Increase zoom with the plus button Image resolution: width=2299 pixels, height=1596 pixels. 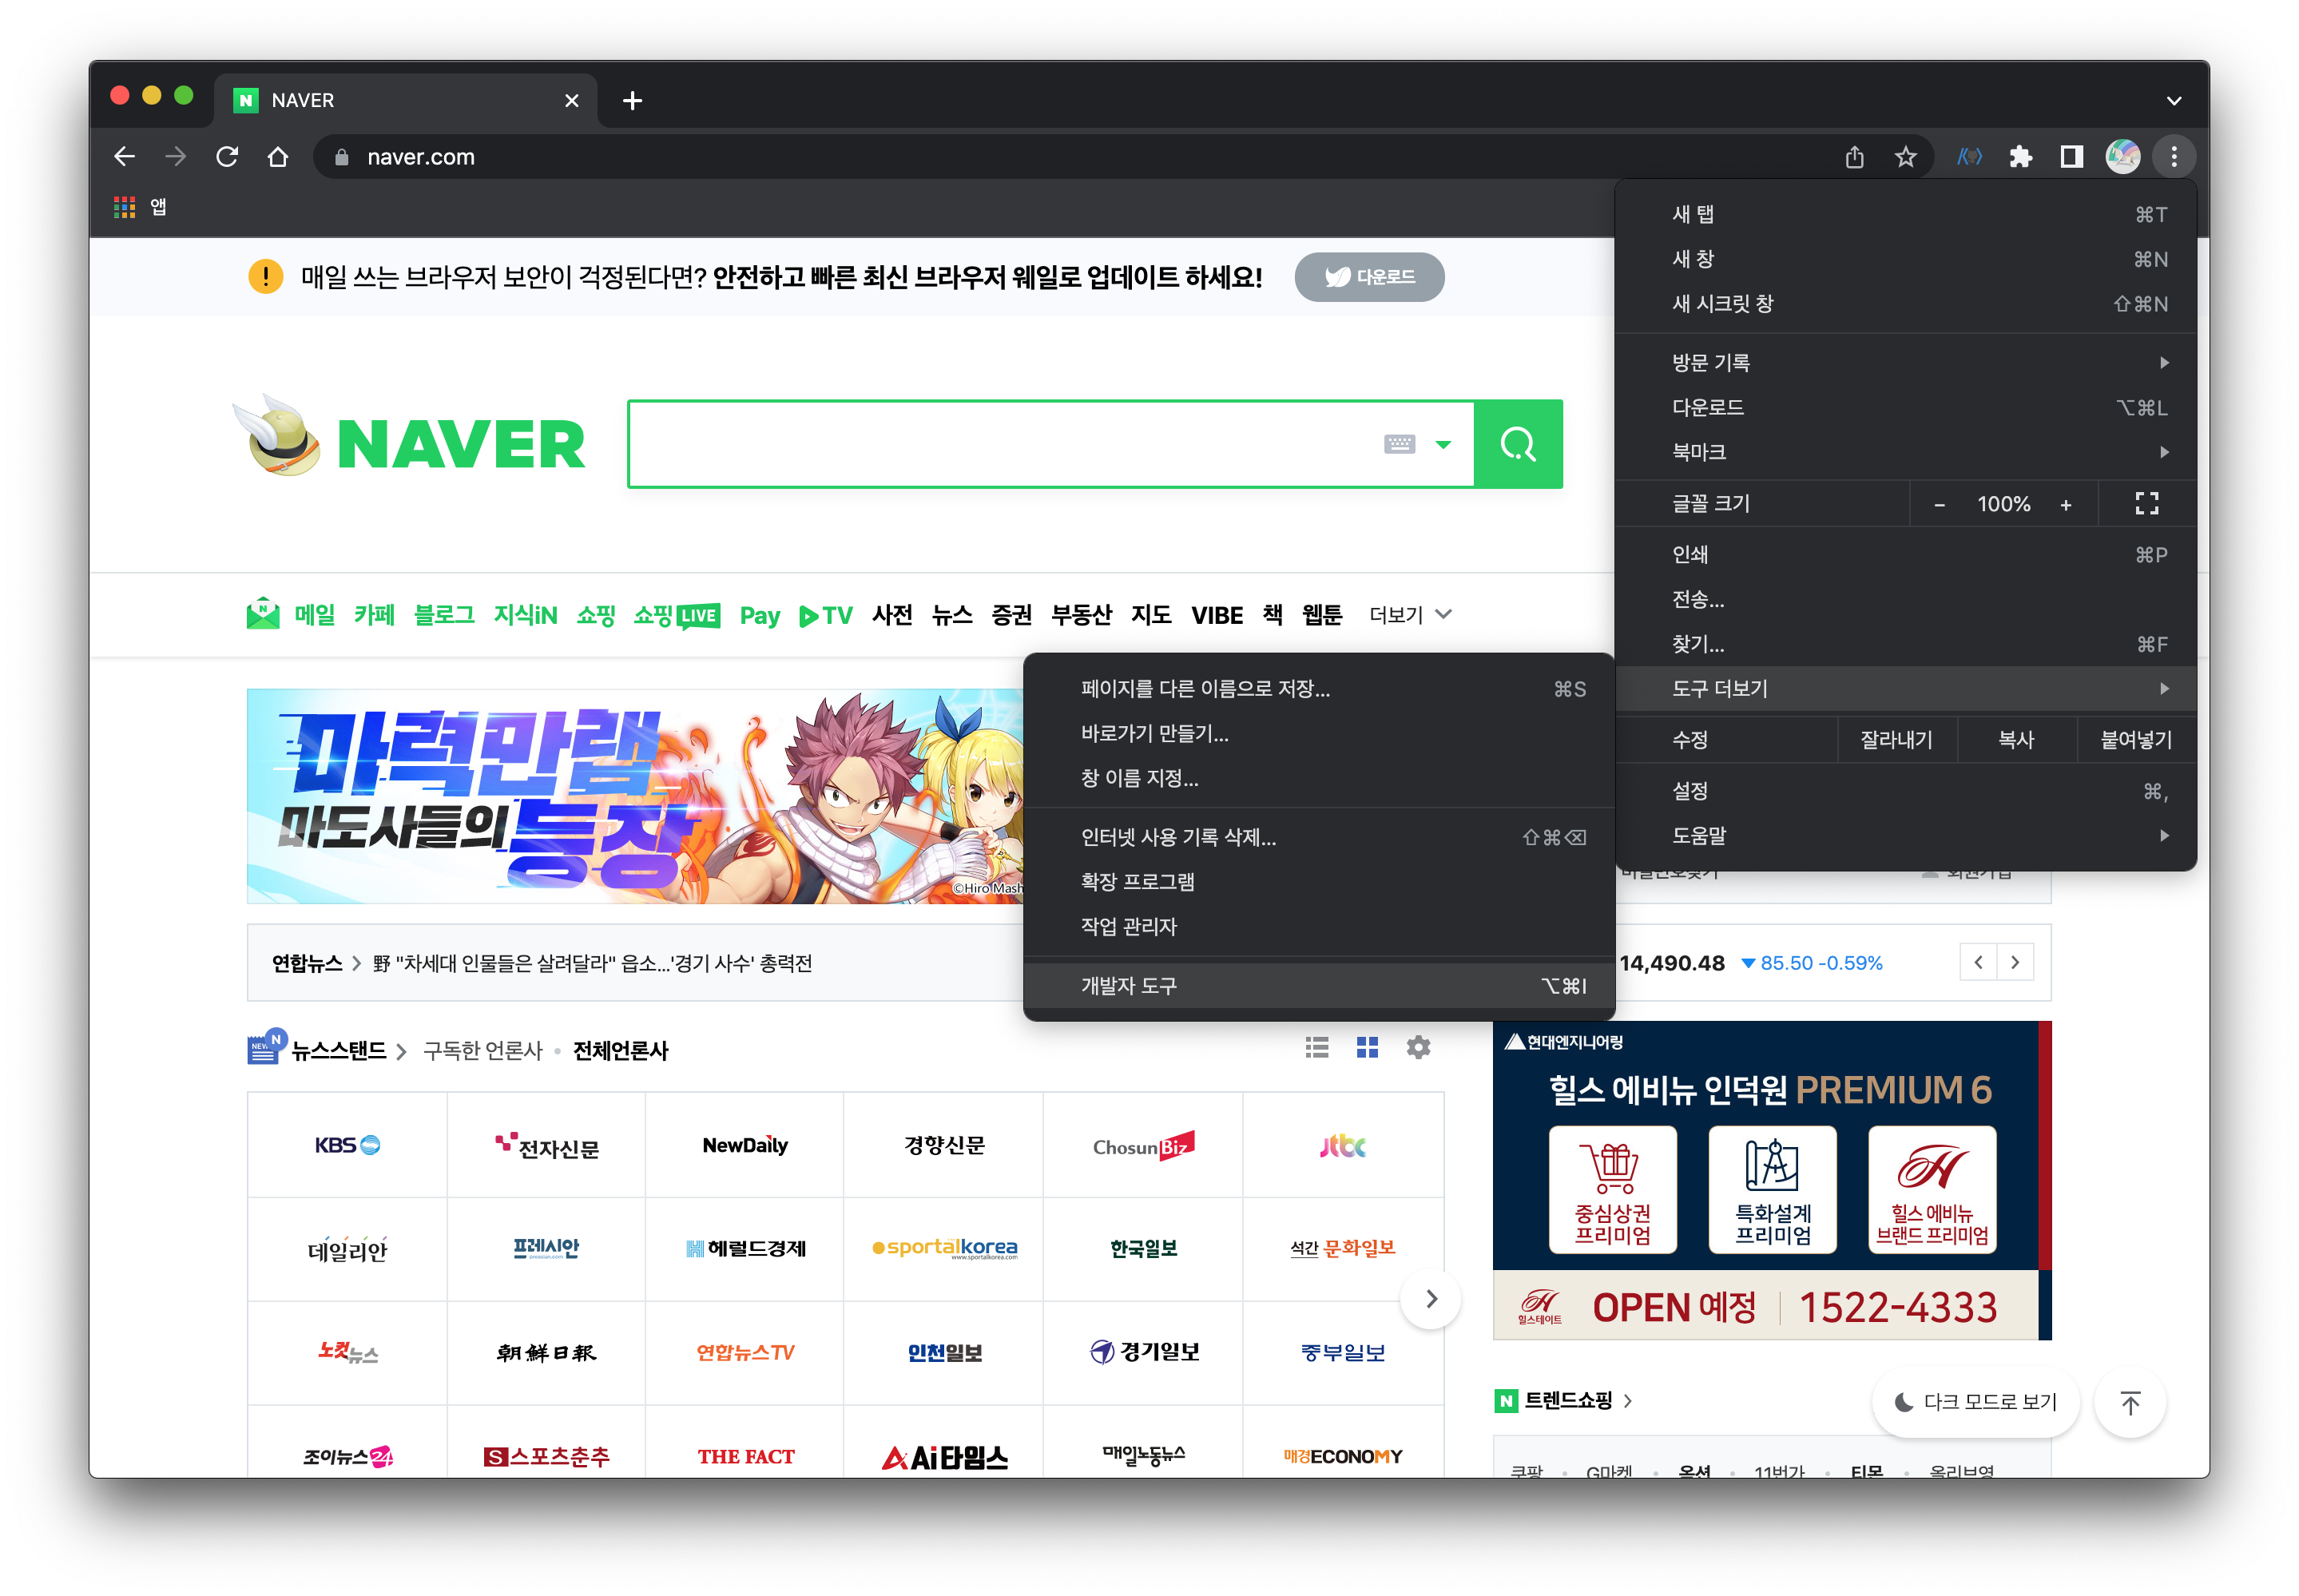click(2065, 505)
